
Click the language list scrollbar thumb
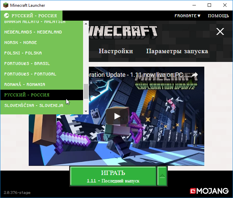pyautogui.click(x=86, y=91)
